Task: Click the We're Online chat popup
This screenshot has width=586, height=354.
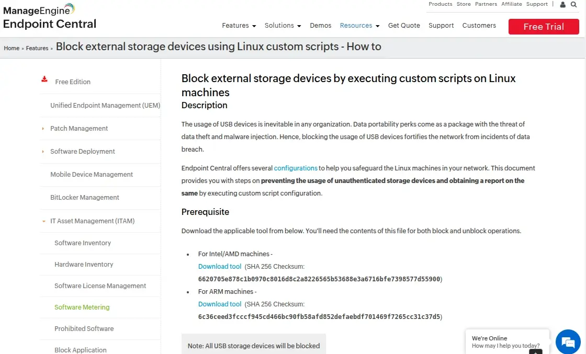Action: tap(507, 341)
